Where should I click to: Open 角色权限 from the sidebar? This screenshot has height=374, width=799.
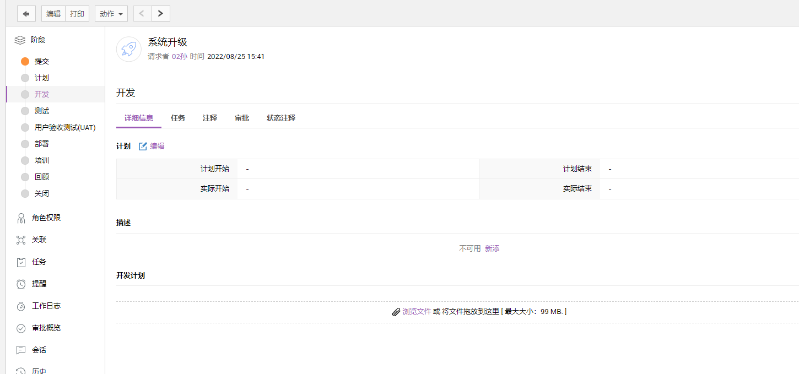pos(46,218)
